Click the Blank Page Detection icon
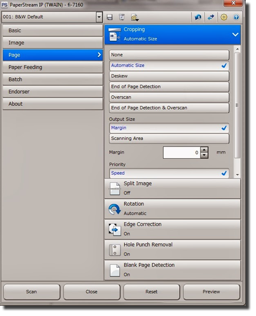Image resolution: width=256 pixels, height=316 pixels. [x=115, y=270]
